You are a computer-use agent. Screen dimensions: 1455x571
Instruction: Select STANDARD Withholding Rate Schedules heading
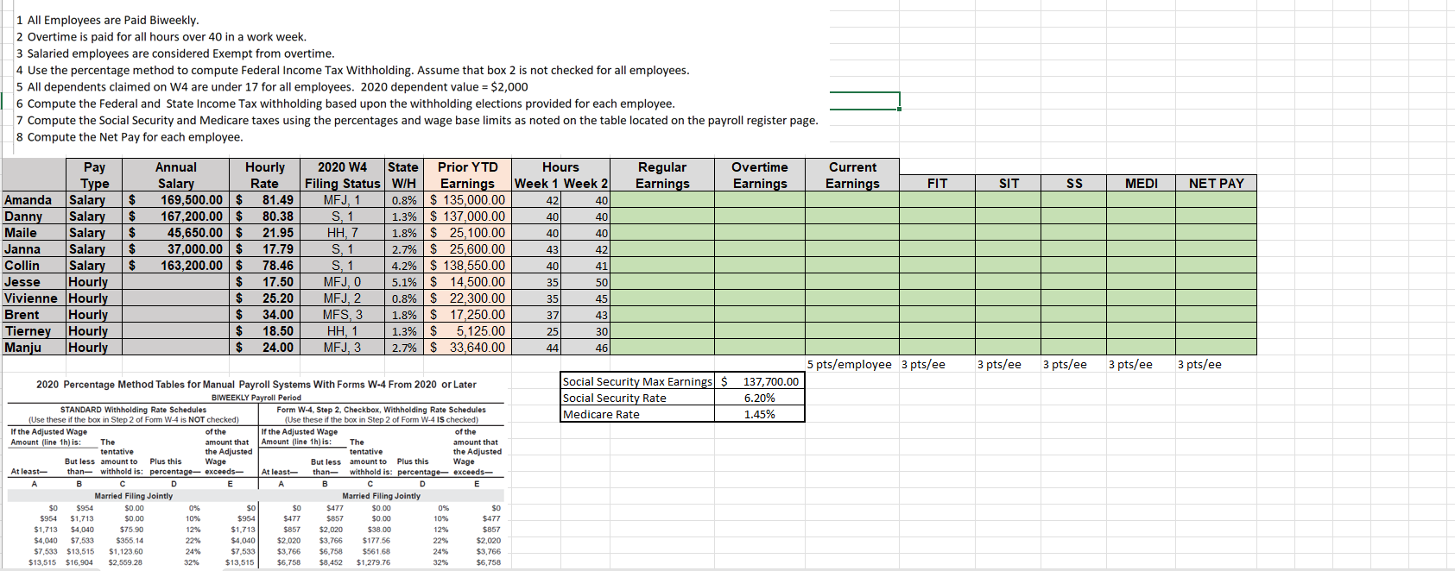tap(133, 410)
